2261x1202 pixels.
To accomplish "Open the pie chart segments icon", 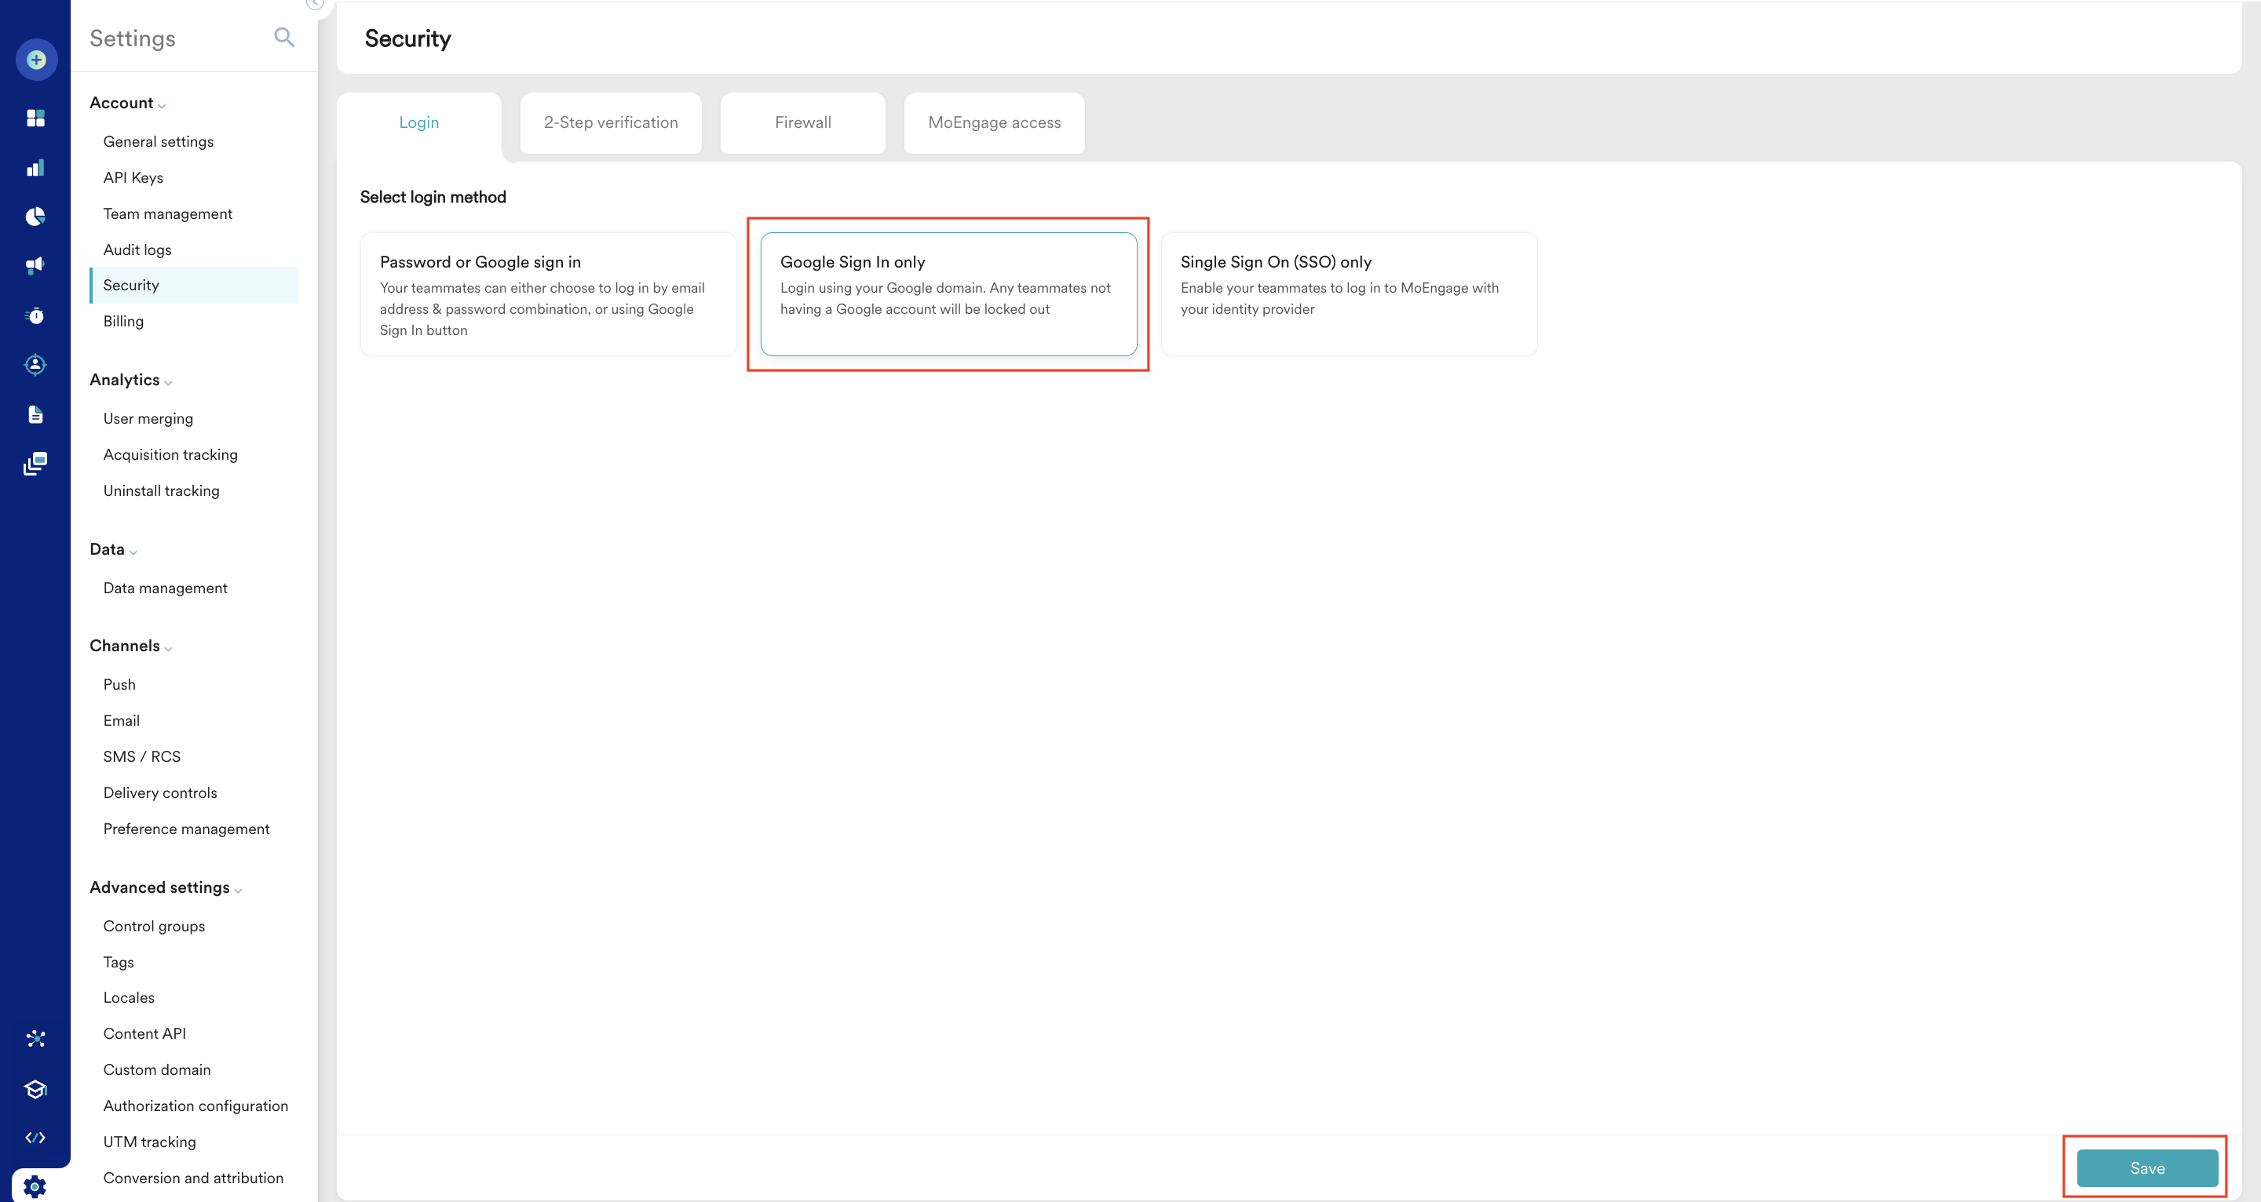I will [35, 217].
